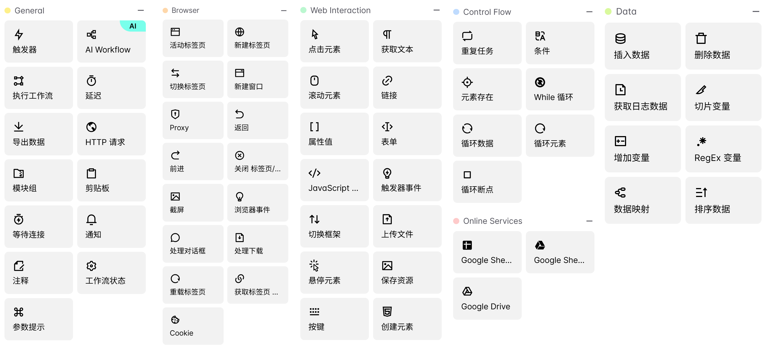
Task: Collapse the Web Interaction category
Action: (436, 10)
